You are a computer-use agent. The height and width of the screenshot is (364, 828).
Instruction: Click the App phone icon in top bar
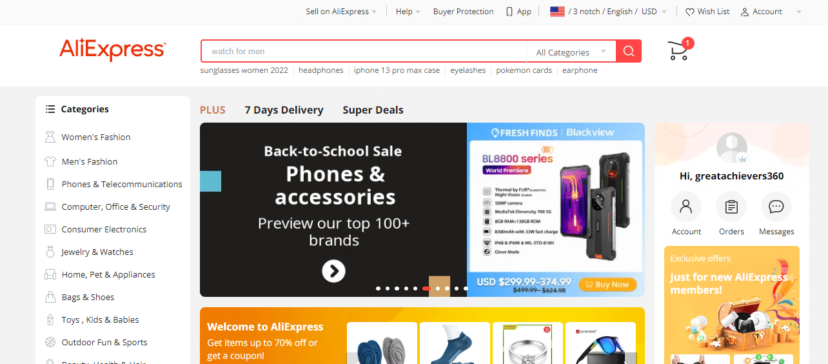pos(509,12)
